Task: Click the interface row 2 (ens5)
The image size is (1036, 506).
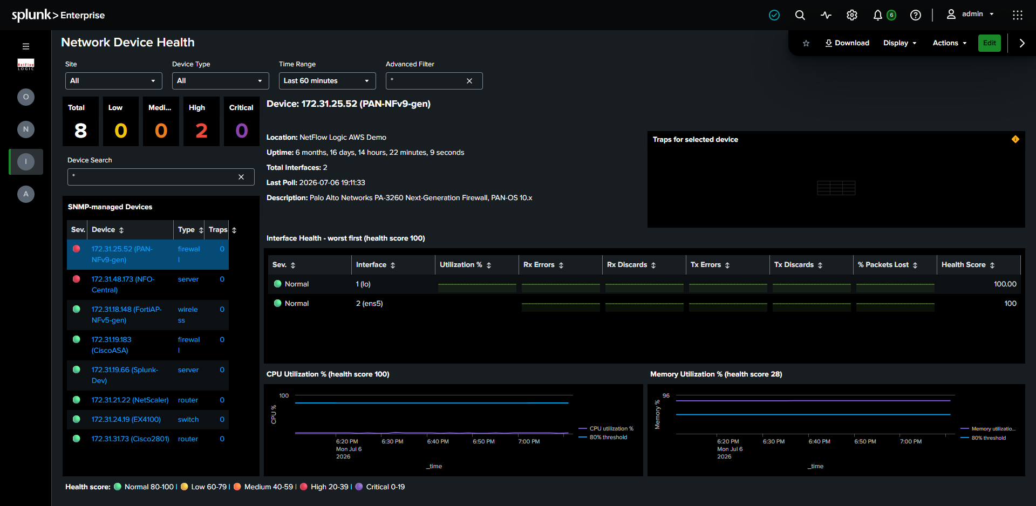Action: (x=644, y=303)
